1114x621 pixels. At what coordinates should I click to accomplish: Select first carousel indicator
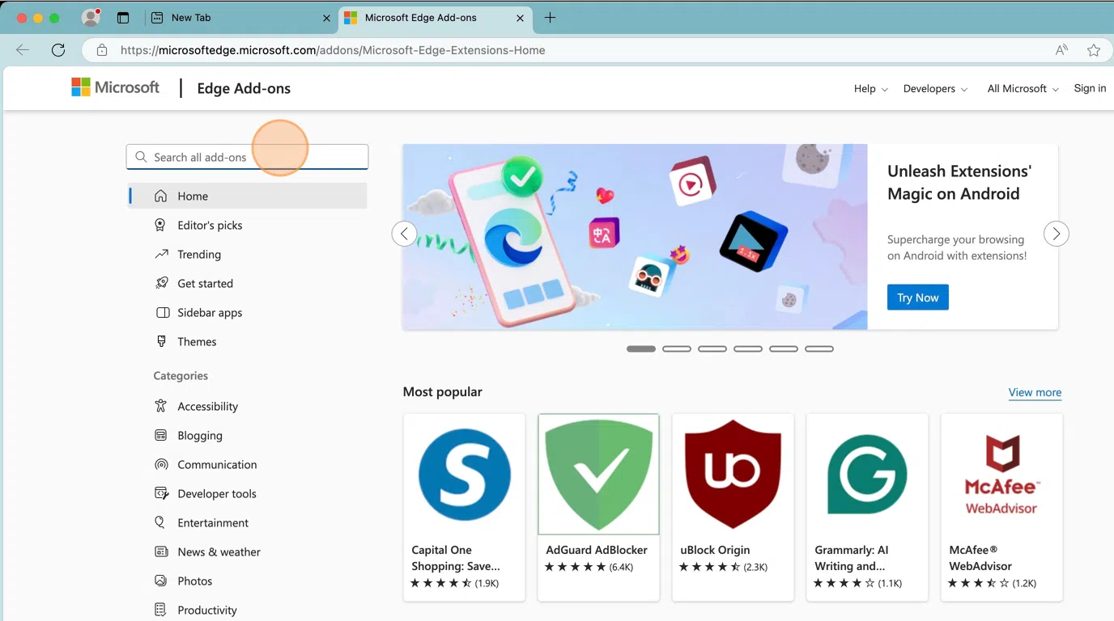pyautogui.click(x=641, y=349)
